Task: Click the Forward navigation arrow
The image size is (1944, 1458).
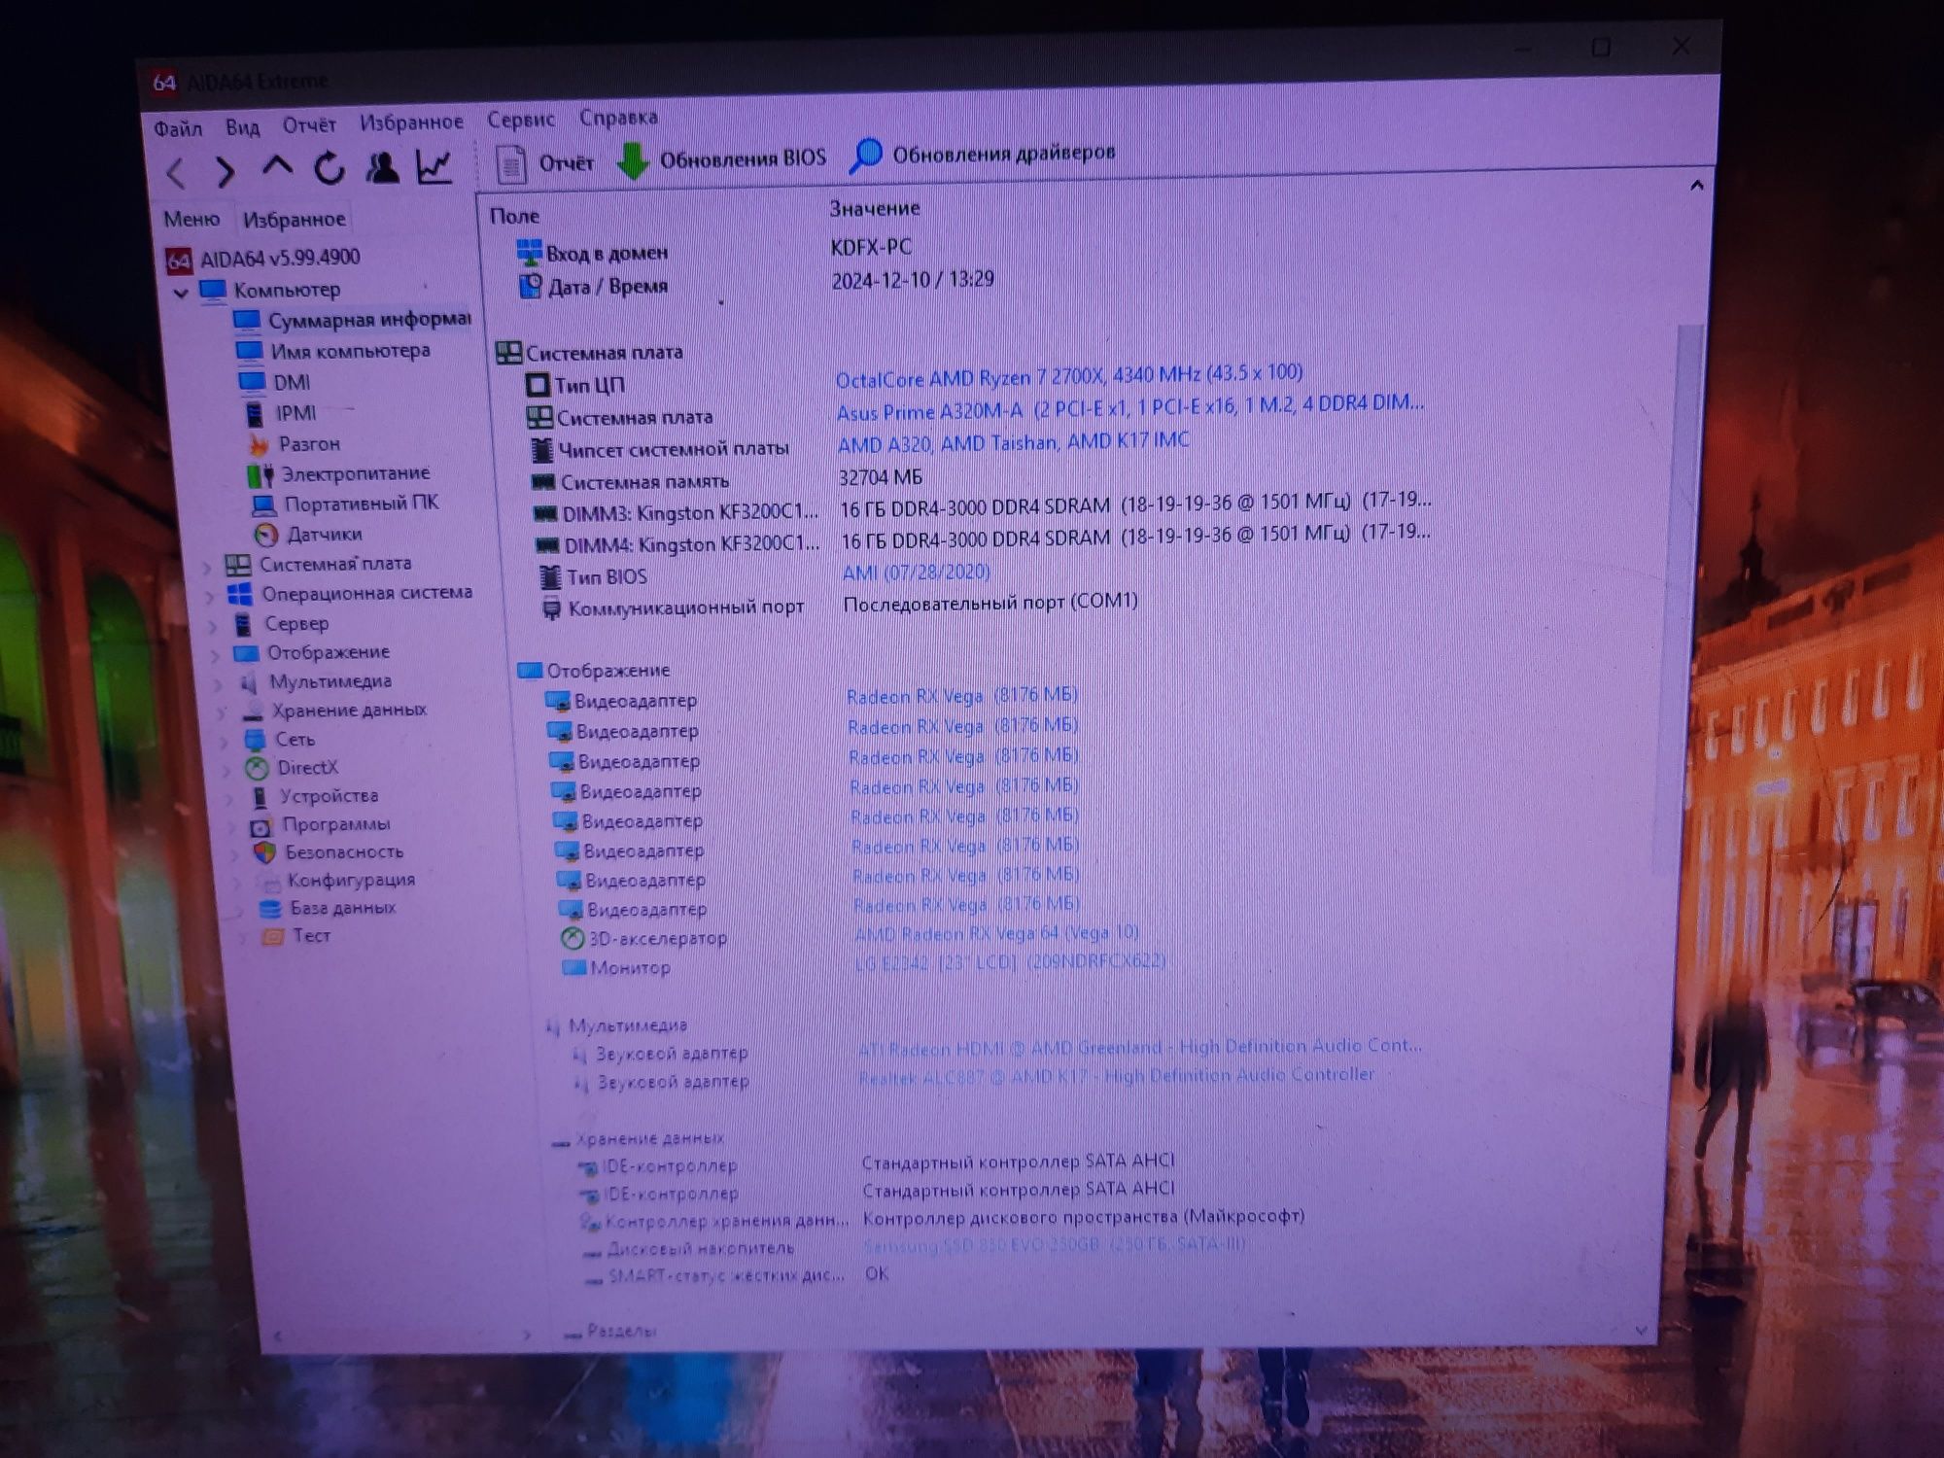Action: (x=226, y=172)
